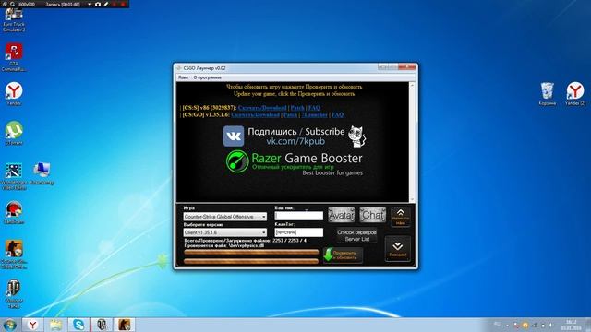Open Yandex browser from the taskbar
This screenshot has height=332, width=591.
click(33, 325)
